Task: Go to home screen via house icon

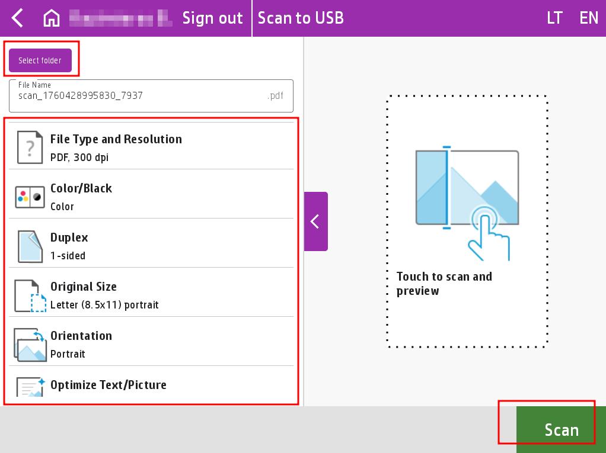Action: click(52, 18)
